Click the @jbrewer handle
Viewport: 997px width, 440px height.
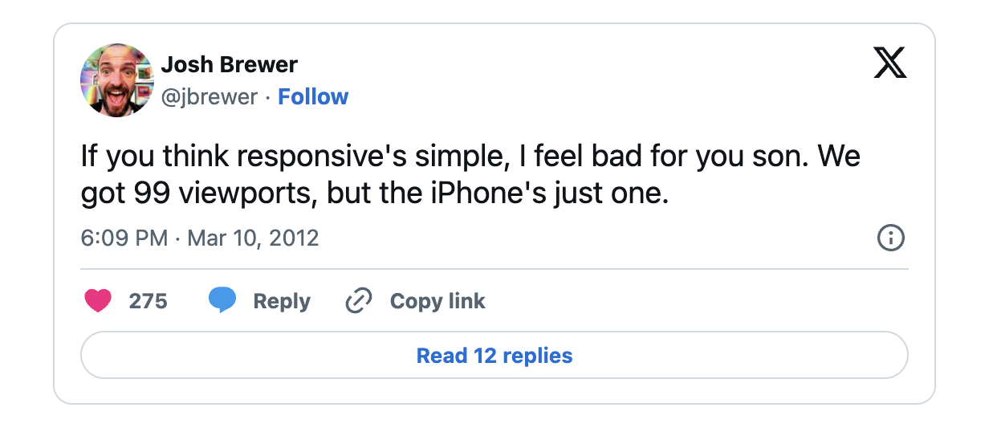coord(210,97)
